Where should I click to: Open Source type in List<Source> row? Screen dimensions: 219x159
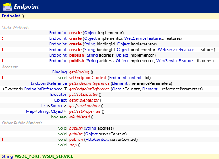(57, 106)
